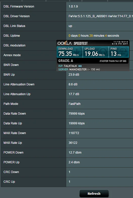Click the Path Mode value FastPath
133x198 pixels.
pos(74,104)
